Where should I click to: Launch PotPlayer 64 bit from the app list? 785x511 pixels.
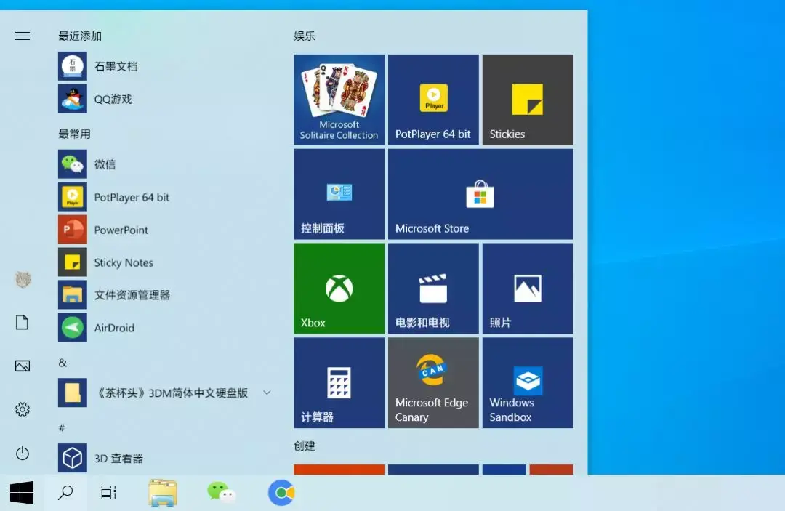165,197
